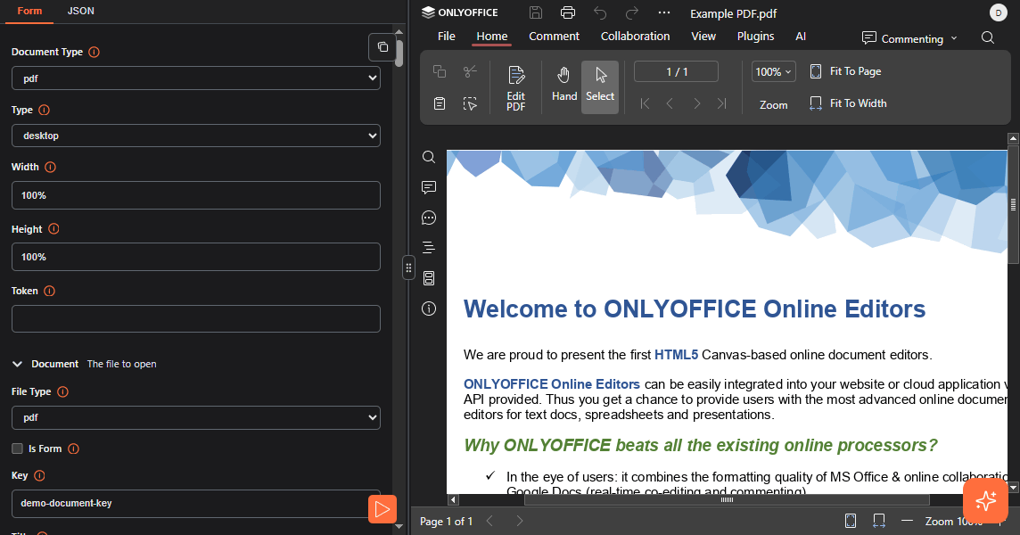Activate the Select tool toggle

(600, 86)
